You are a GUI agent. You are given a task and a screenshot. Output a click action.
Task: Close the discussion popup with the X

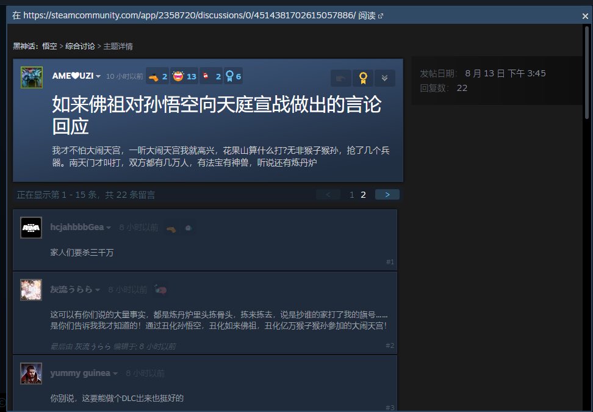tap(585, 16)
